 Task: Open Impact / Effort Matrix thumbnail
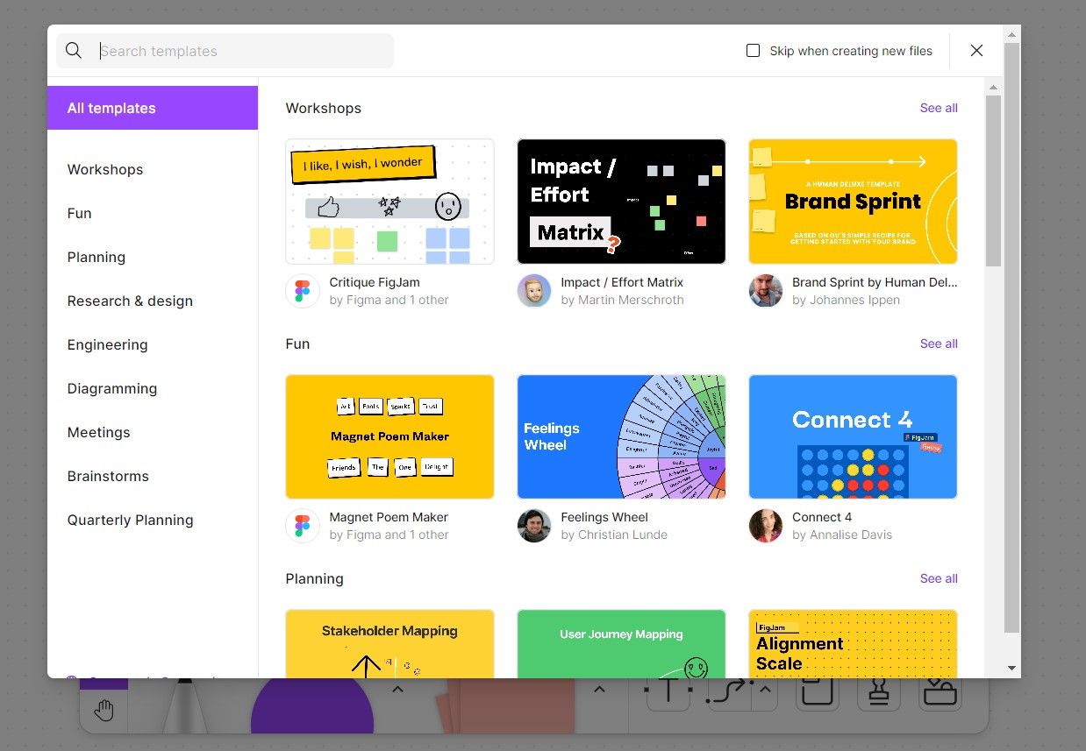click(x=621, y=202)
